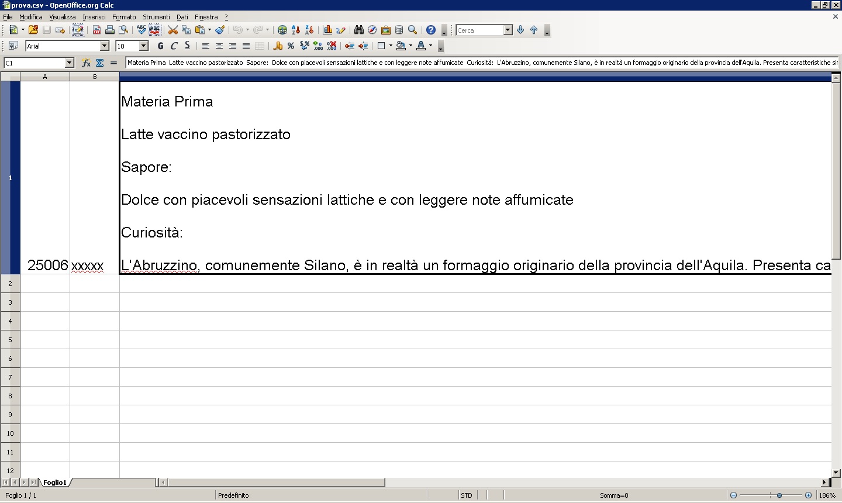Select cell A1 containing 25006

pyautogui.click(x=45, y=177)
